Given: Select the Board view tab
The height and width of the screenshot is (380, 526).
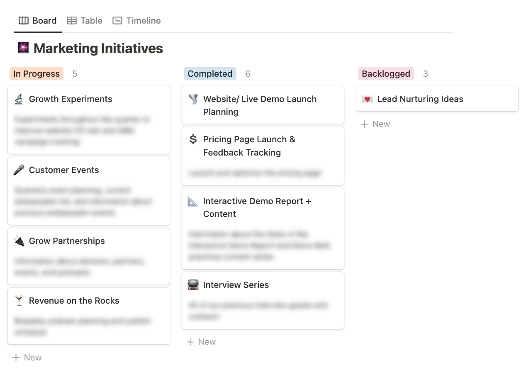Looking at the screenshot, I should [38, 21].
